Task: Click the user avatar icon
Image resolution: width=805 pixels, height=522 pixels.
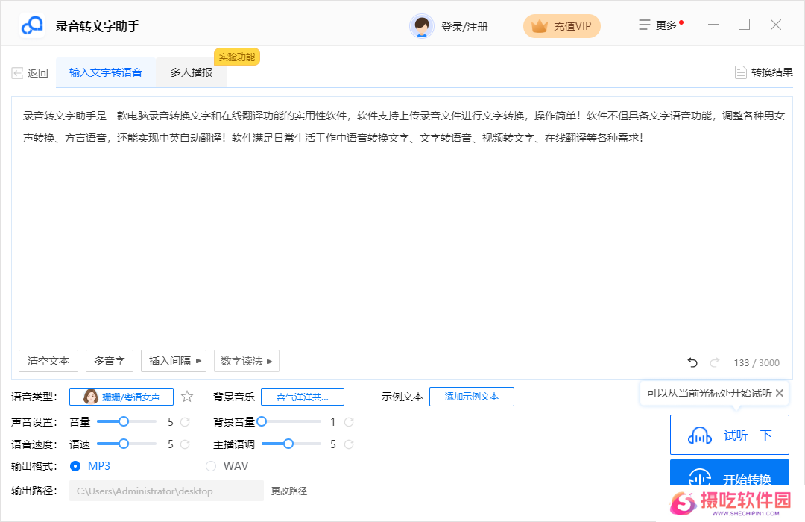Action: [422, 26]
